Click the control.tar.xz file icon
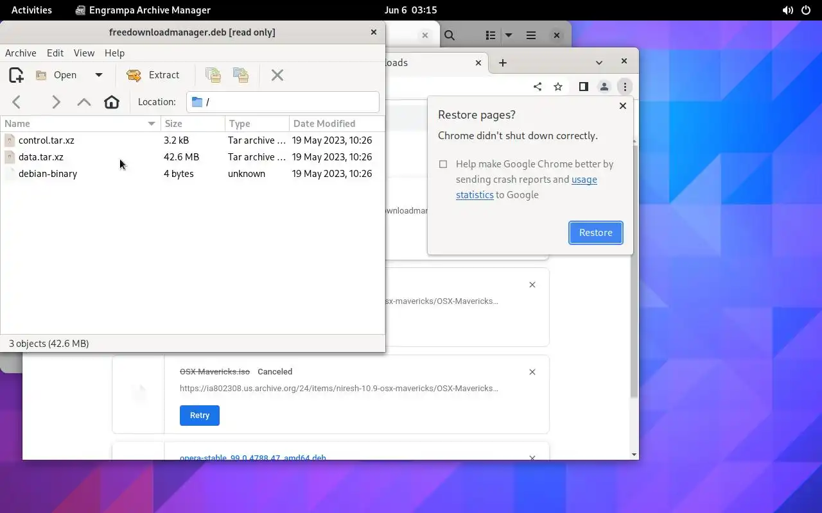822x513 pixels. pyautogui.click(x=10, y=140)
